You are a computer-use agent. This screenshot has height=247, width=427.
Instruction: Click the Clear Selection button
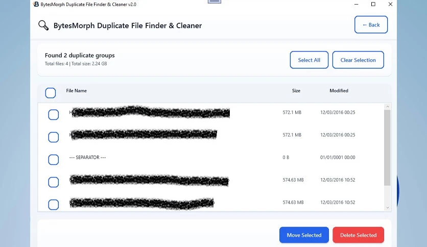point(358,60)
